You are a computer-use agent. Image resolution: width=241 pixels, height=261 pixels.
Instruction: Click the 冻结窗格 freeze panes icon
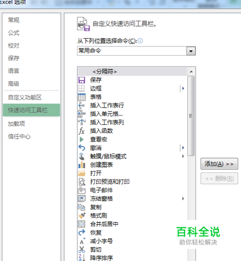[x=81, y=199]
